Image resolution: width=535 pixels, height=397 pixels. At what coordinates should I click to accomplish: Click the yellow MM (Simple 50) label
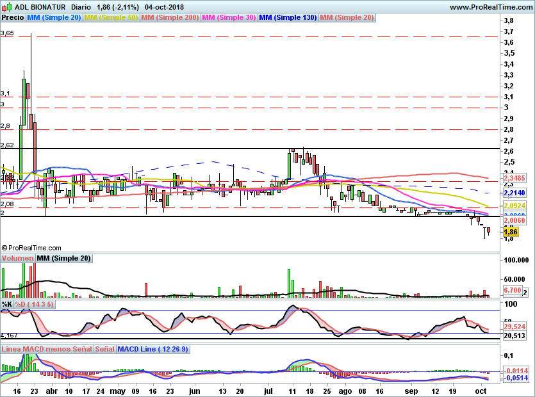(111, 17)
